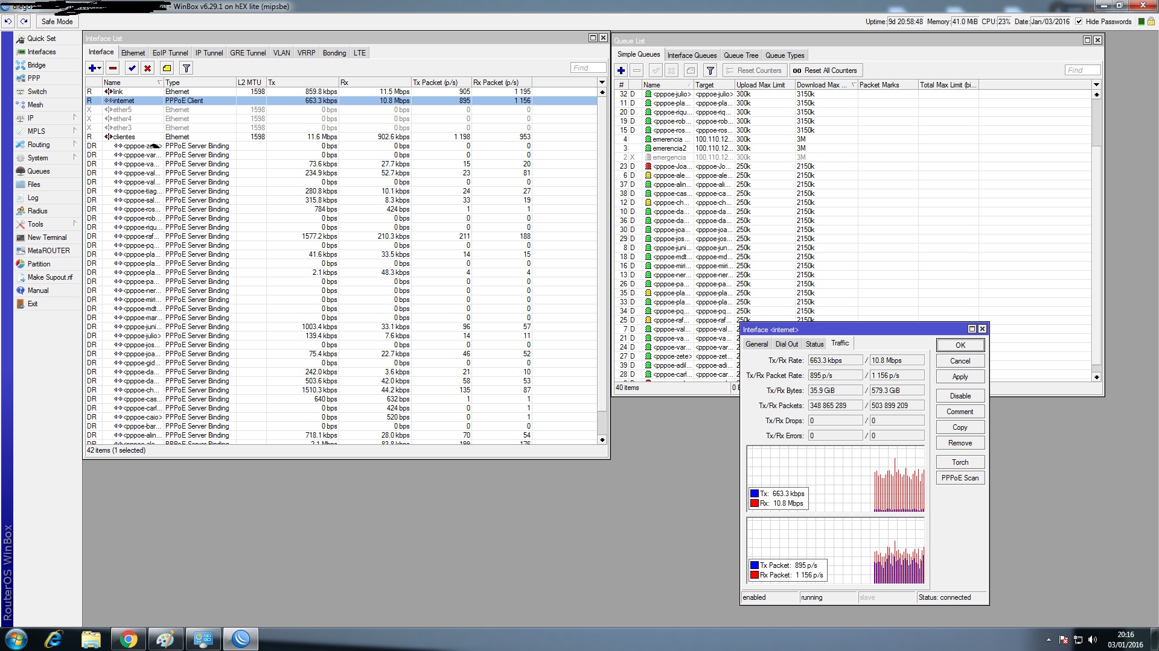Toggle the Hide Passwords checkbox
Image resolution: width=1159 pixels, height=651 pixels.
point(1079,21)
